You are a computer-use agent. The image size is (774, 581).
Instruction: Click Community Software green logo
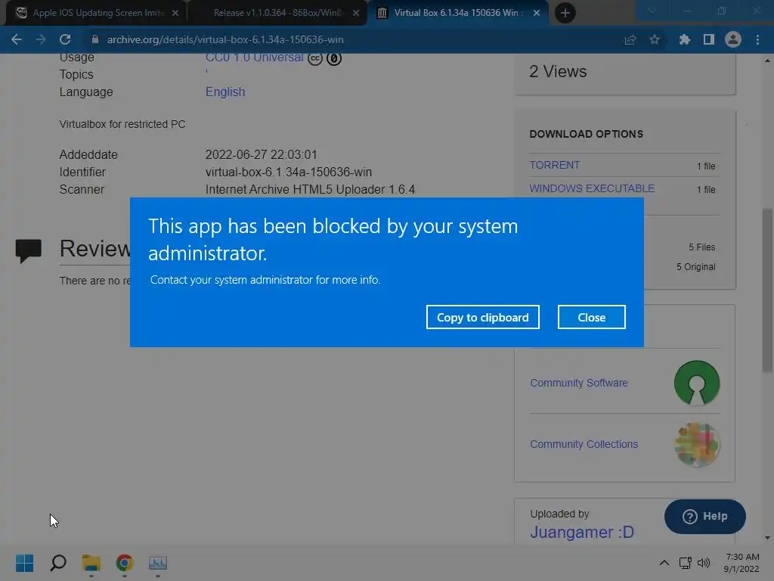(x=696, y=383)
